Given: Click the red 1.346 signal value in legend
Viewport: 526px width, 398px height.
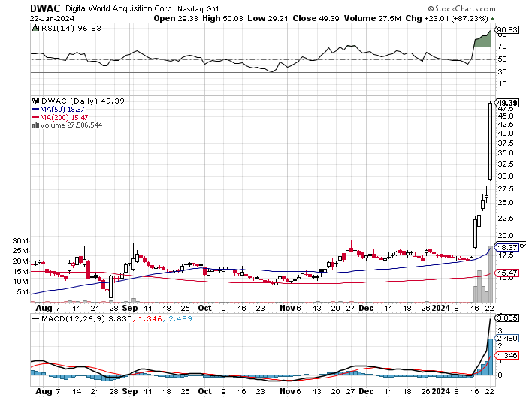Looking at the screenshot, I should pyautogui.click(x=150, y=318).
